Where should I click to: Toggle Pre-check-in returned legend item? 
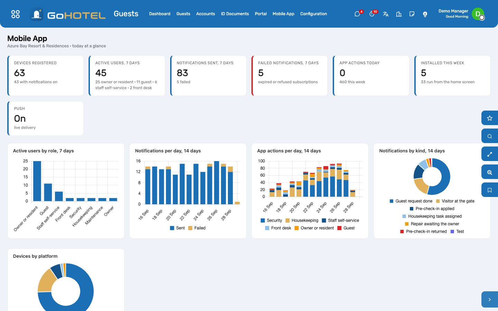423,232
